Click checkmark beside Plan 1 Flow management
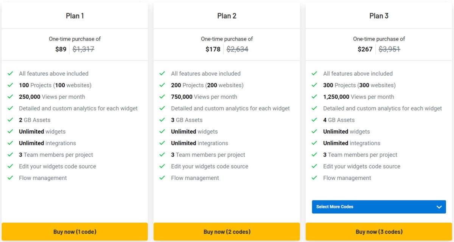This screenshot has height=242, width=454. 11,178
